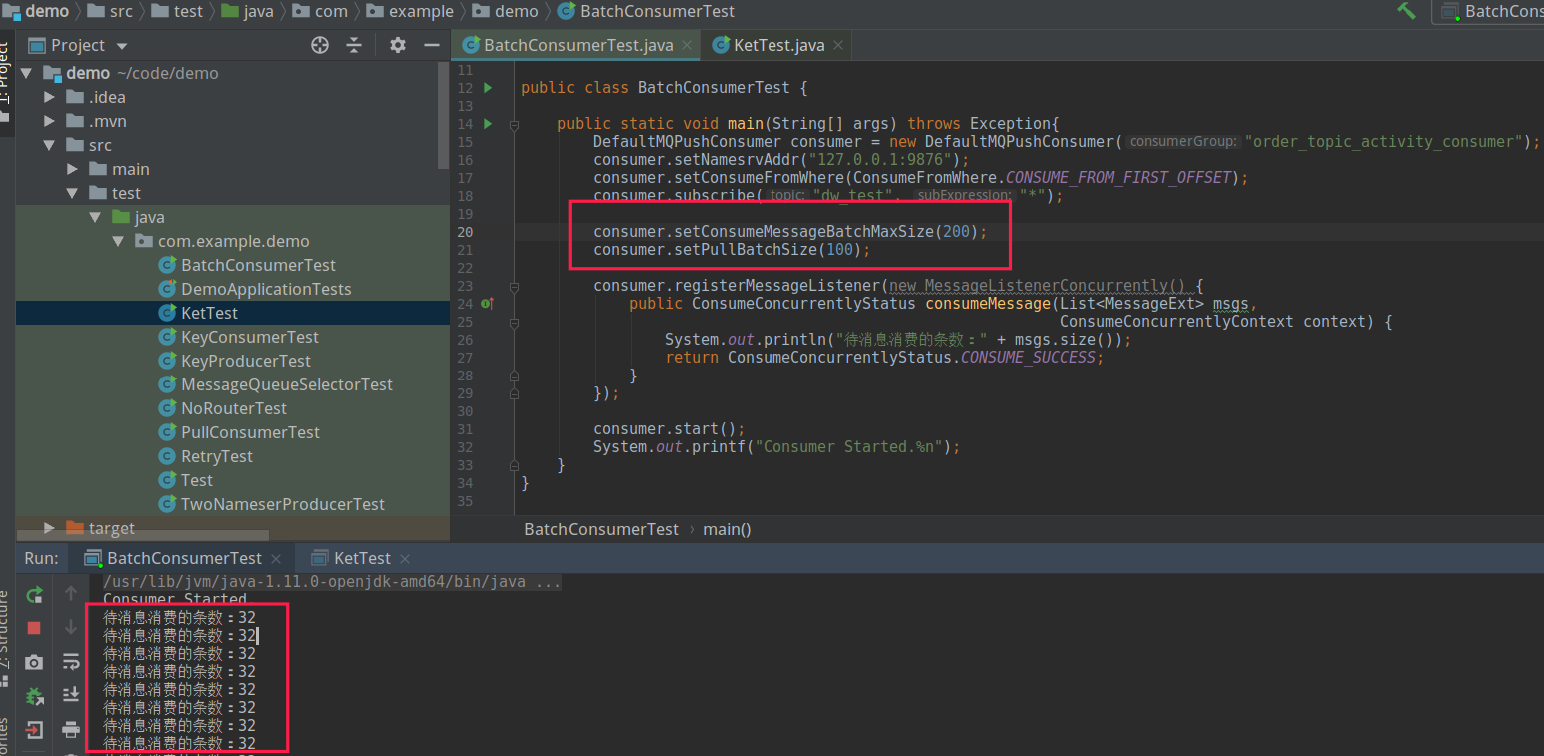Hide the Project tool window panel
Viewport: 1544px width, 756px height.
(432, 45)
